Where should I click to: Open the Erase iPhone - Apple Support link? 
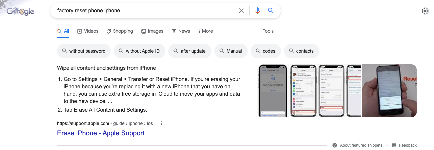[101, 133]
